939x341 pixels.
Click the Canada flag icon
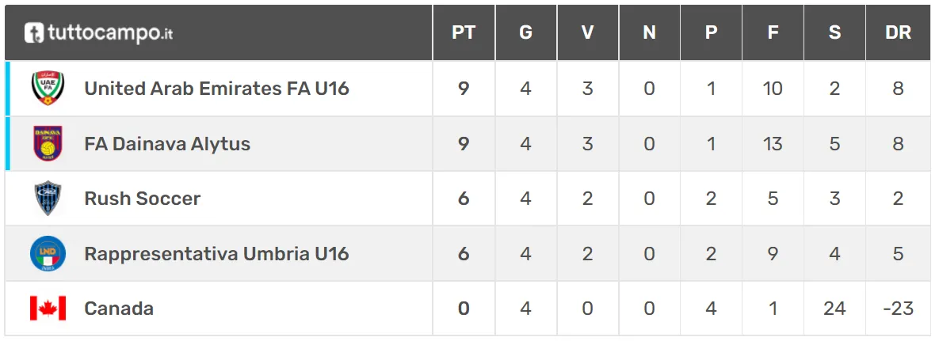[48, 308]
